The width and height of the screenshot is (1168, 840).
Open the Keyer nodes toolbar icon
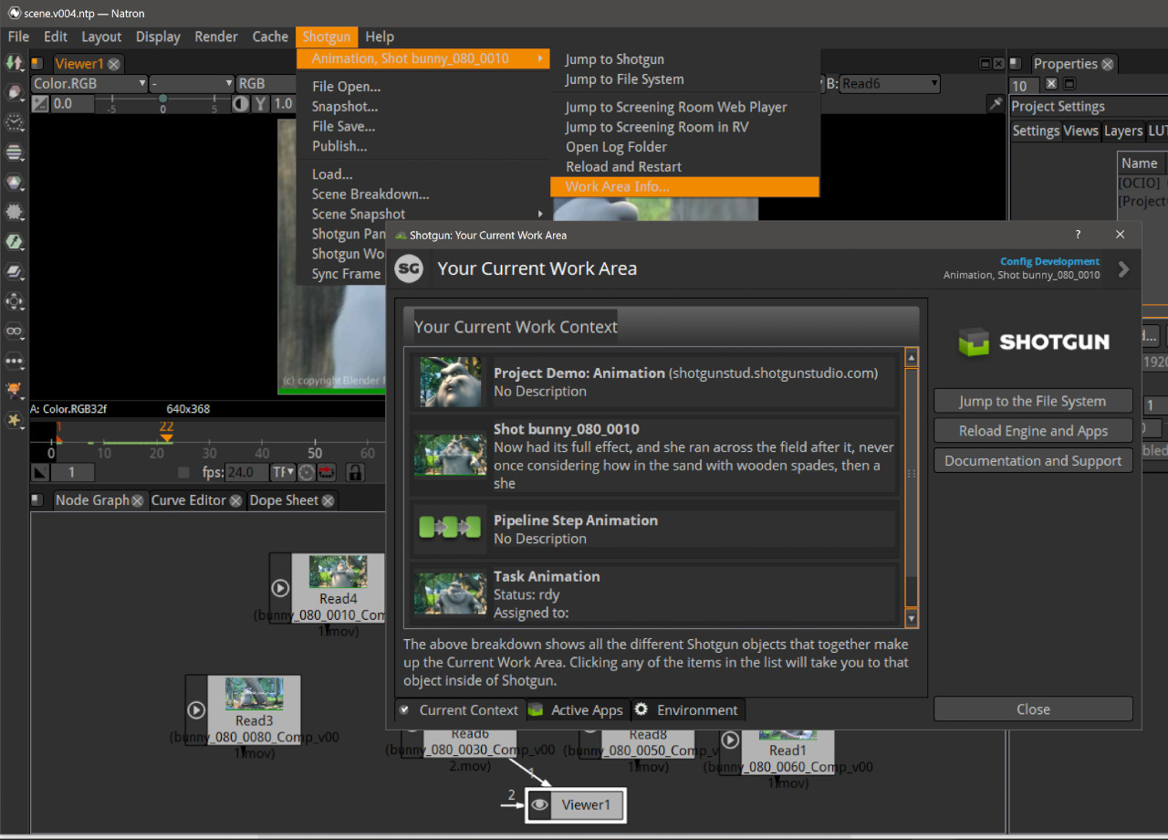pyautogui.click(x=14, y=242)
